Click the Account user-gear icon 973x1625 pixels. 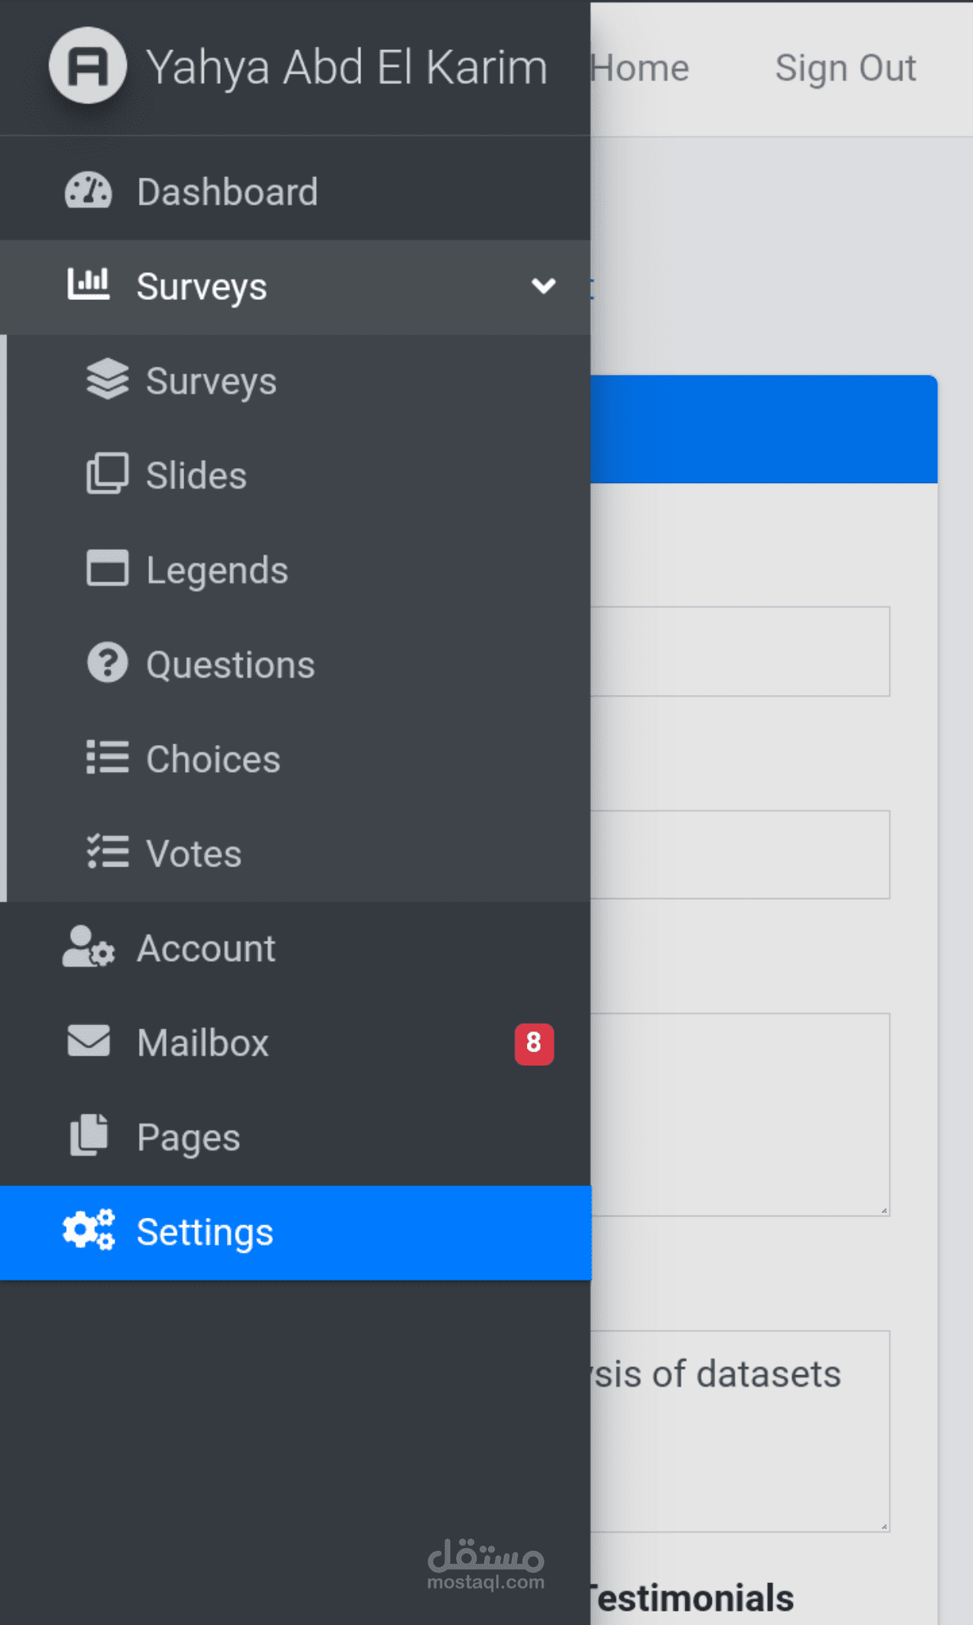coord(88,947)
